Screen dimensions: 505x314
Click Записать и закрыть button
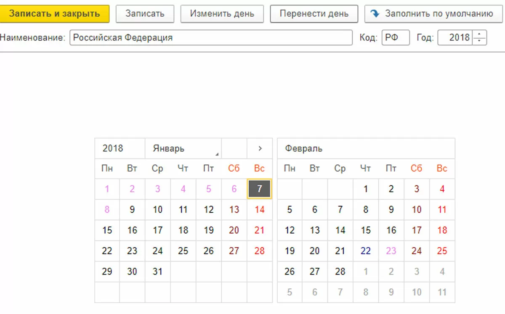(x=55, y=13)
